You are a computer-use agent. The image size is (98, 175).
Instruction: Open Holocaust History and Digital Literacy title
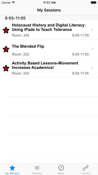click(x=49, y=27)
